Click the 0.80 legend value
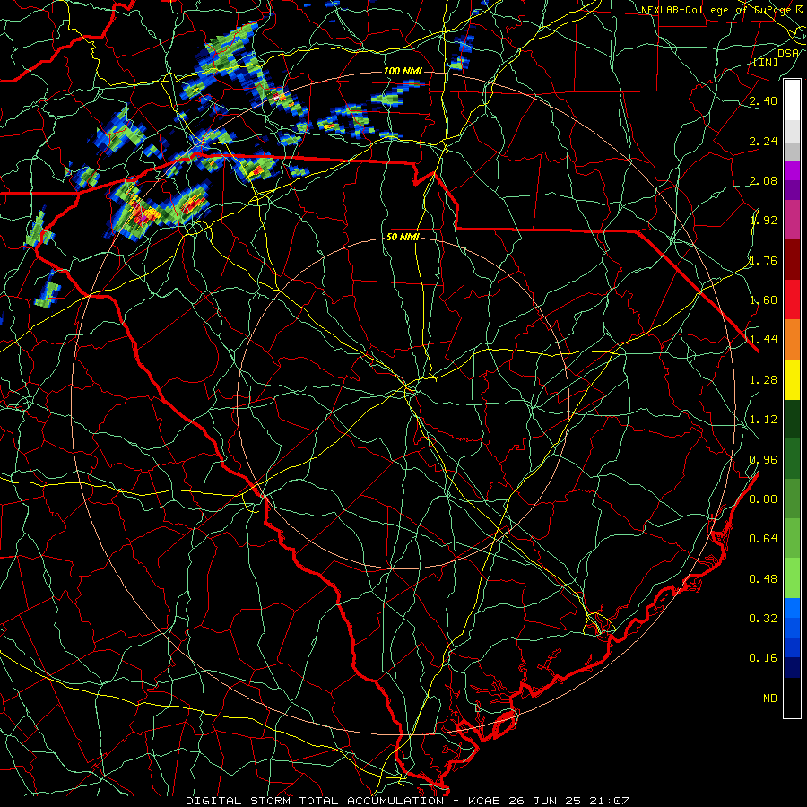 coord(763,499)
